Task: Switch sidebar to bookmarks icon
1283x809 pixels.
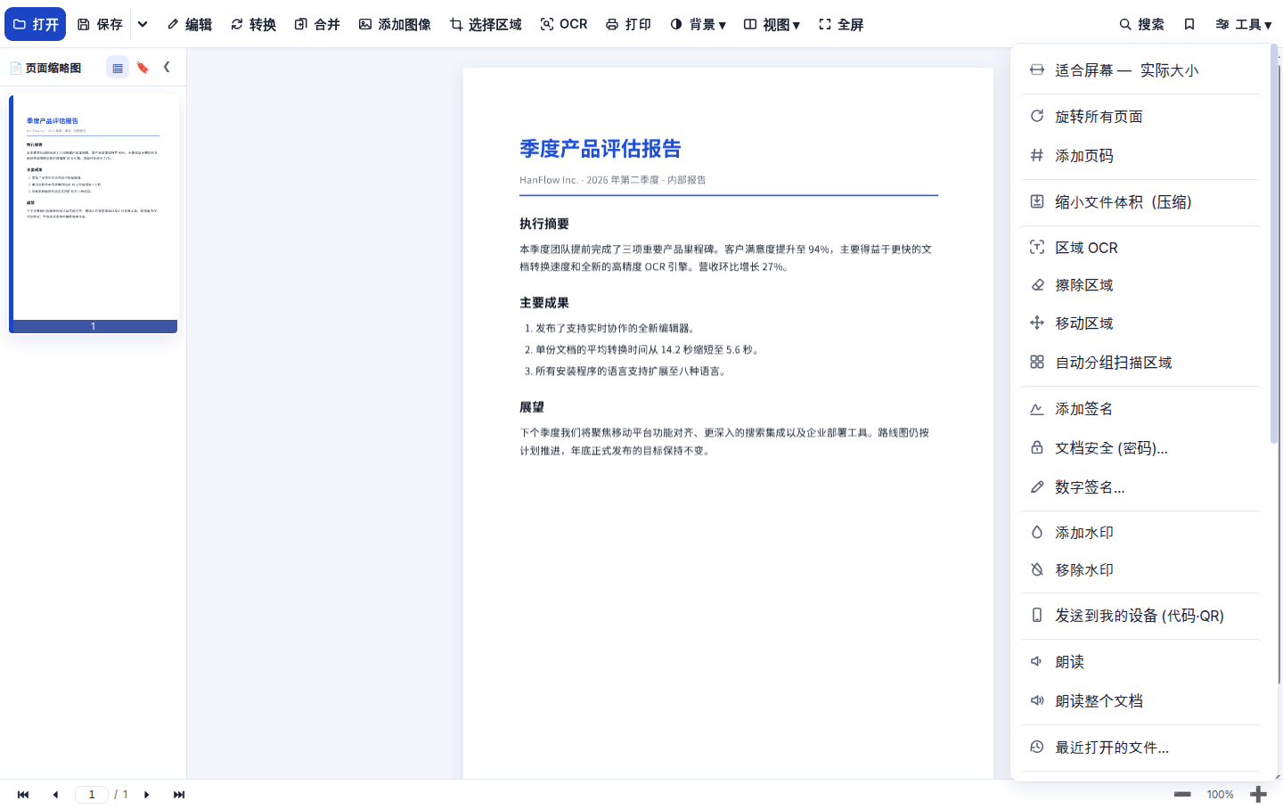Action: [x=143, y=67]
